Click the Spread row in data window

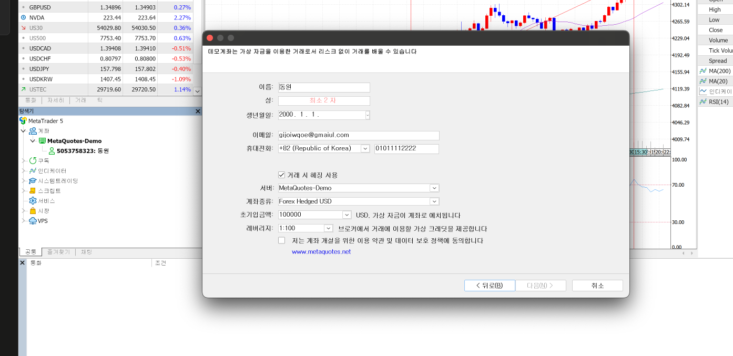tap(715, 60)
